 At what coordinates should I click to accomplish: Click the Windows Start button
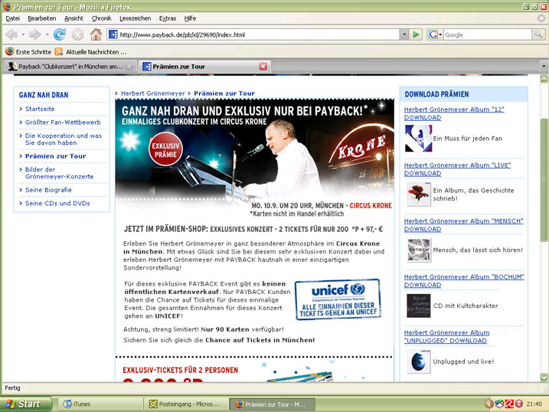click(27, 404)
